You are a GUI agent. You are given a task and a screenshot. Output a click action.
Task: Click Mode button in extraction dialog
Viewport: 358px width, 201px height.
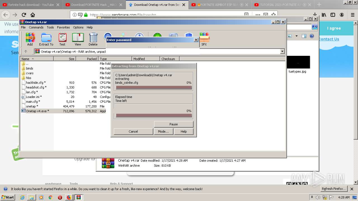click(163, 131)
